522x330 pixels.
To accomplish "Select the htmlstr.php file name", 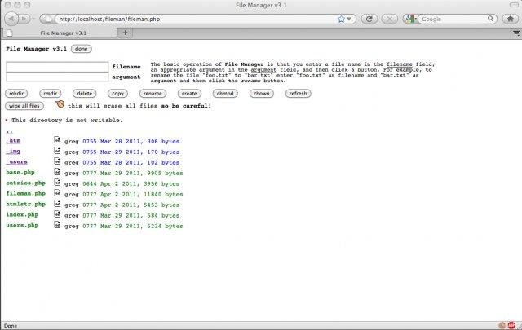I will point(25,205).
